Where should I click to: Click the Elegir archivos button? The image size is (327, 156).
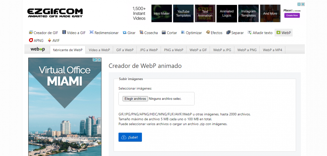point(135,99)
